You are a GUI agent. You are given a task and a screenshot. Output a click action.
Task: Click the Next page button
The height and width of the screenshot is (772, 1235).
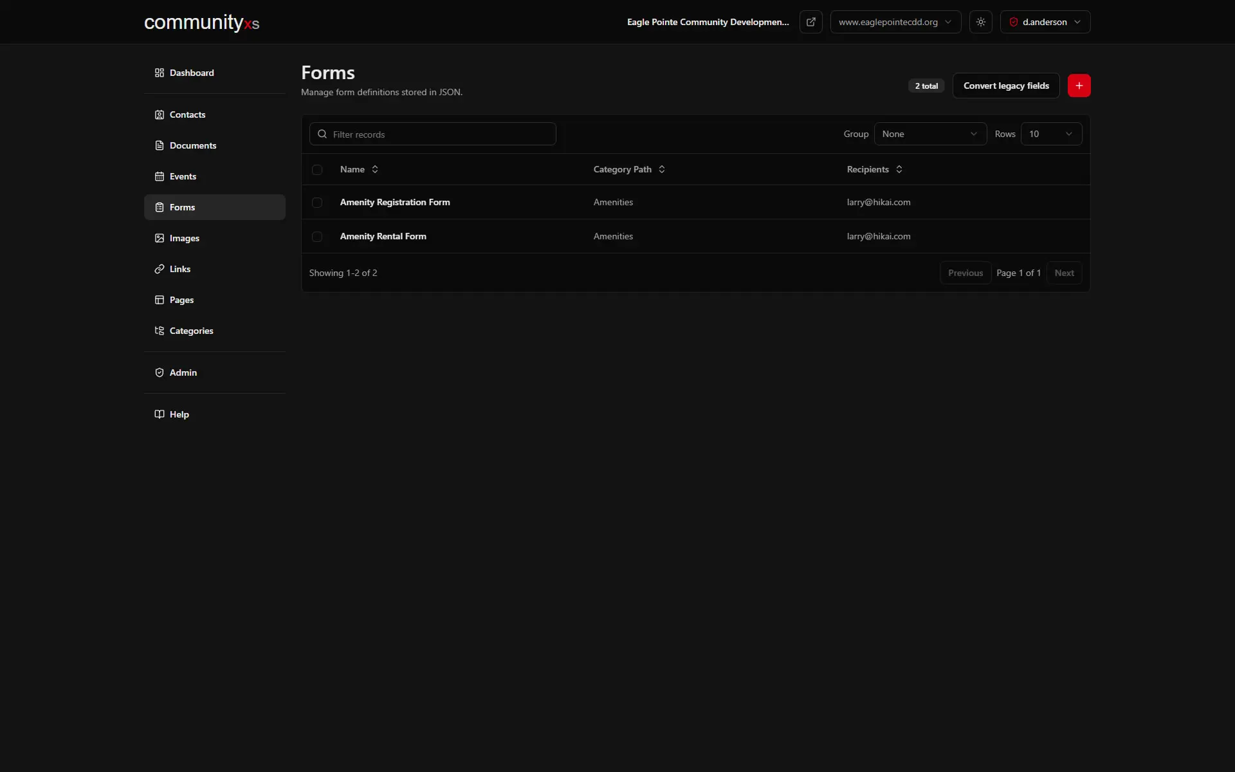tap(1064, 273)
